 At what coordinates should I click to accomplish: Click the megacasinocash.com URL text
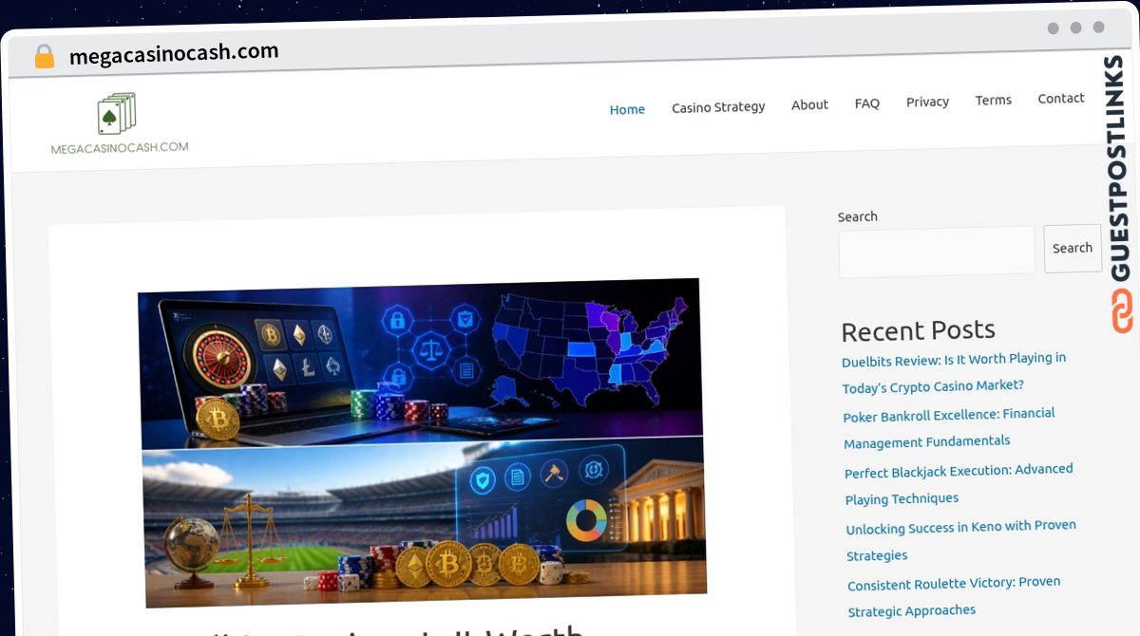click(x=174, y=53)
